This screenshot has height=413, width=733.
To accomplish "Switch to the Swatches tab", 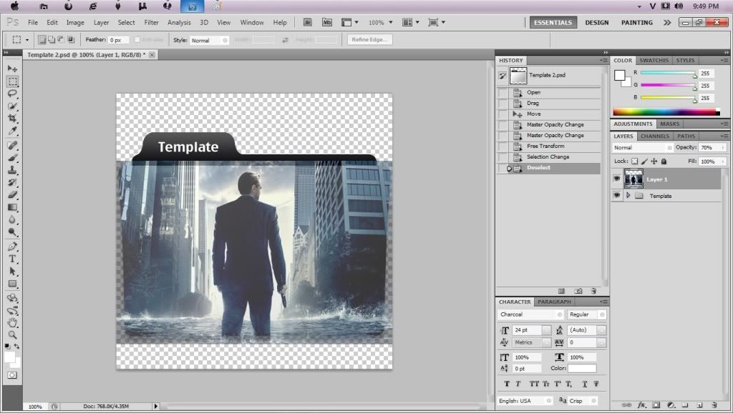I will pyautogui.click(x=654, y=60).
